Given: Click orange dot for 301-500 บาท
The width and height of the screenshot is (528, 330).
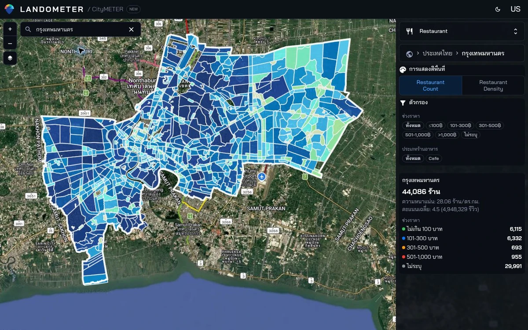Looking at the screenshot, I should [x=404, y=248].
